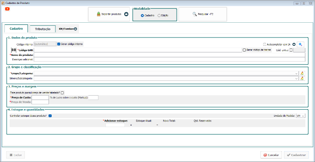Toggle Controlar estoque desse produto checkbox
The width and height of the screenshot is (315, 162).
coord(50,116)
